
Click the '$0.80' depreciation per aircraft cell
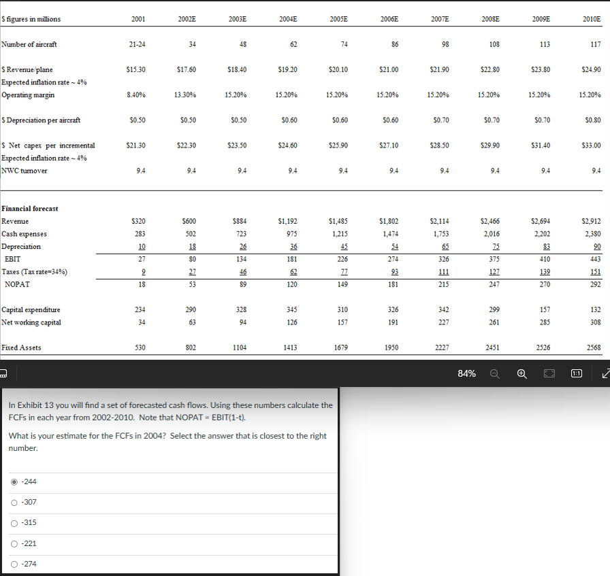coord(593,120)
